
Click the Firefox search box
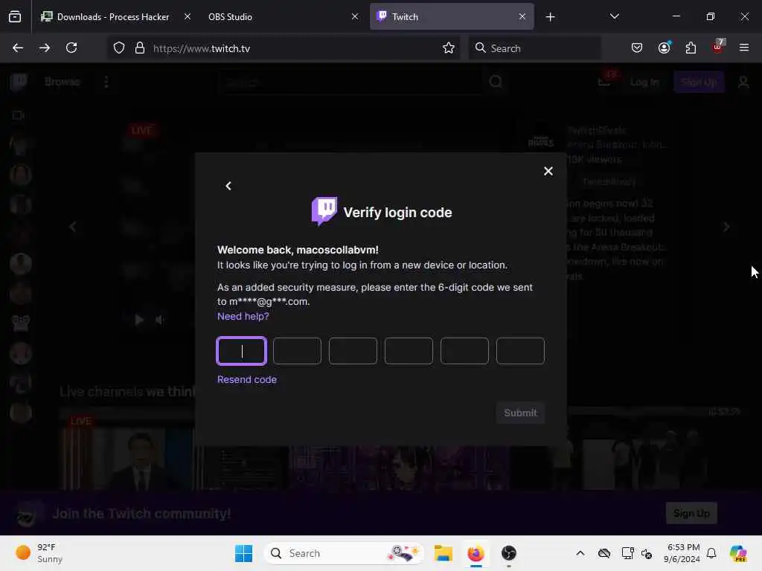coord(534,48)
